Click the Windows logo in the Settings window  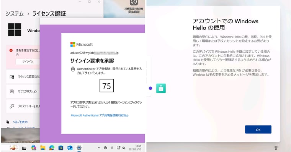(x=15, y=30)
